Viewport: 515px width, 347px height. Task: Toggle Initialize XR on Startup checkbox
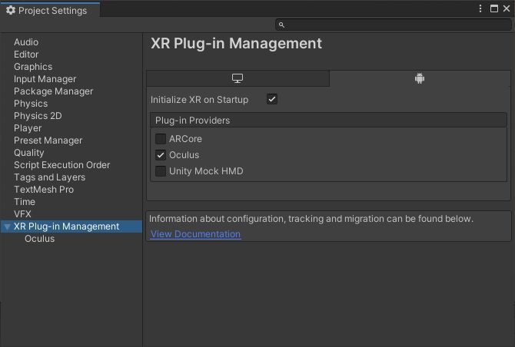click(x=272, y=99)
